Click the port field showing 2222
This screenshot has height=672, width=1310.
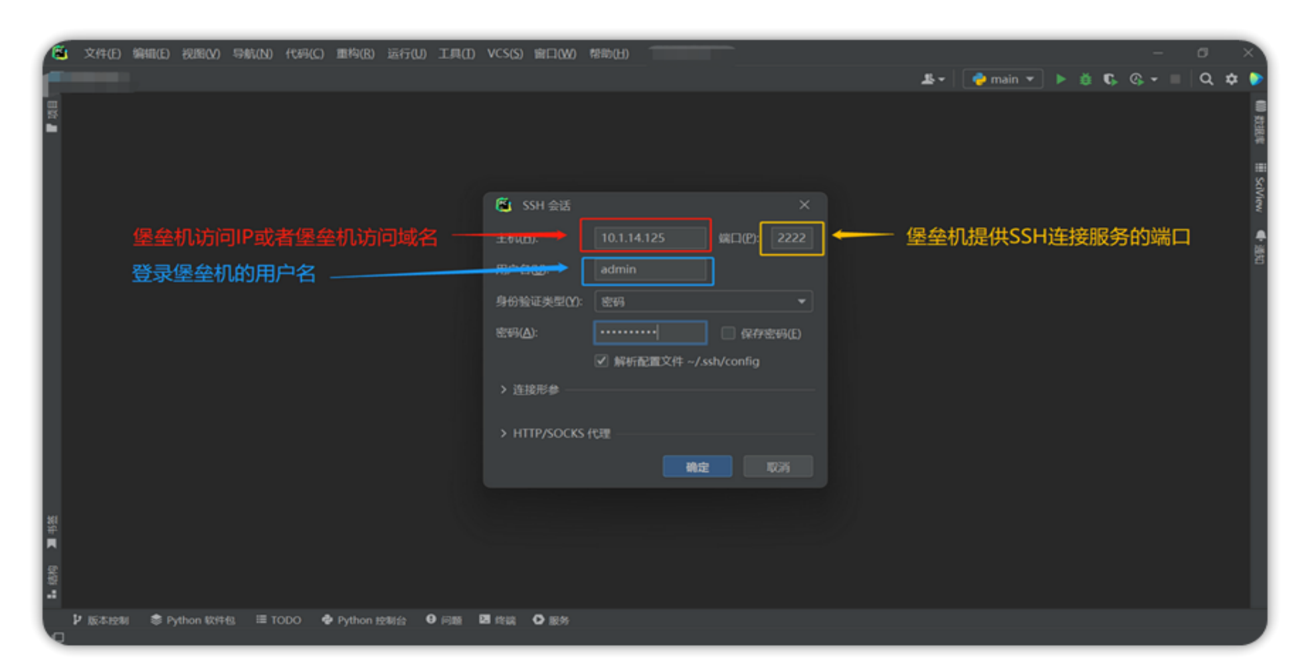click(791, 238)
